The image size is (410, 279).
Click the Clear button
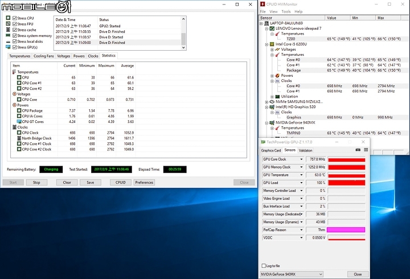coord(67,183)
